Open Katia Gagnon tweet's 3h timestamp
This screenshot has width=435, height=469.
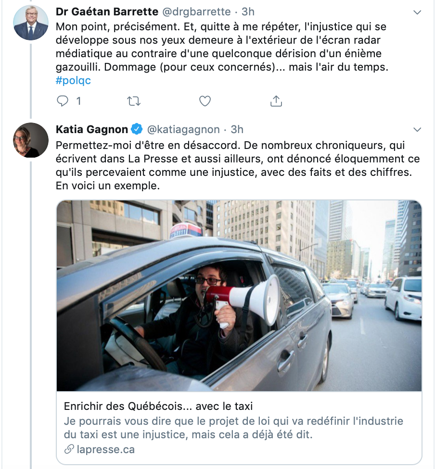coord(237,129)
